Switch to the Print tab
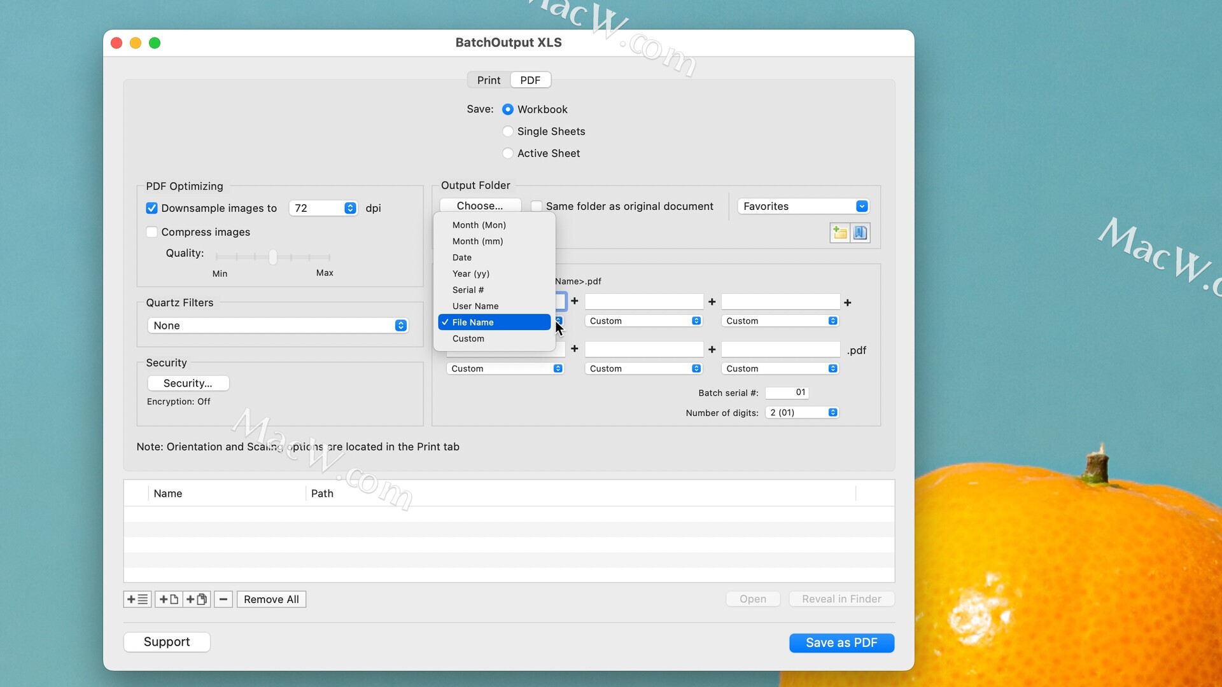1222x687 pixels. 489,80
